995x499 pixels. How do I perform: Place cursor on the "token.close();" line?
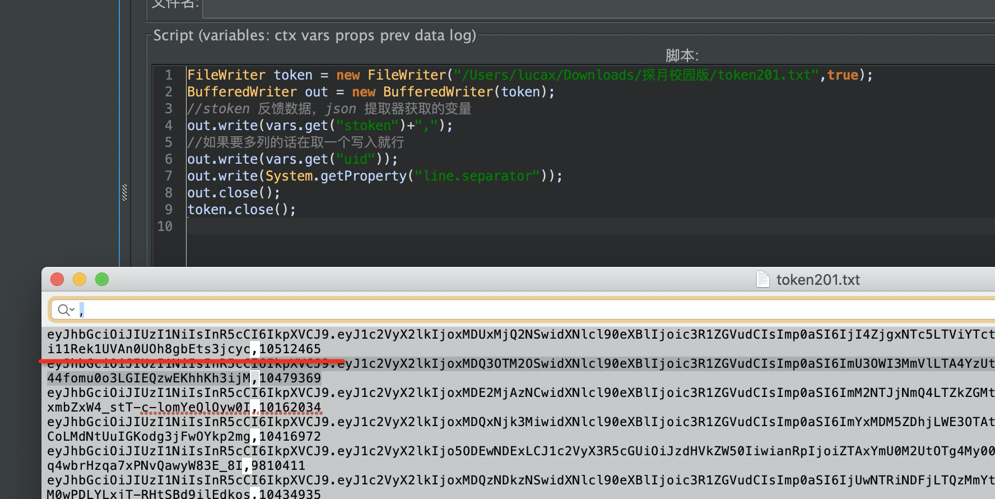pos(241,210)
